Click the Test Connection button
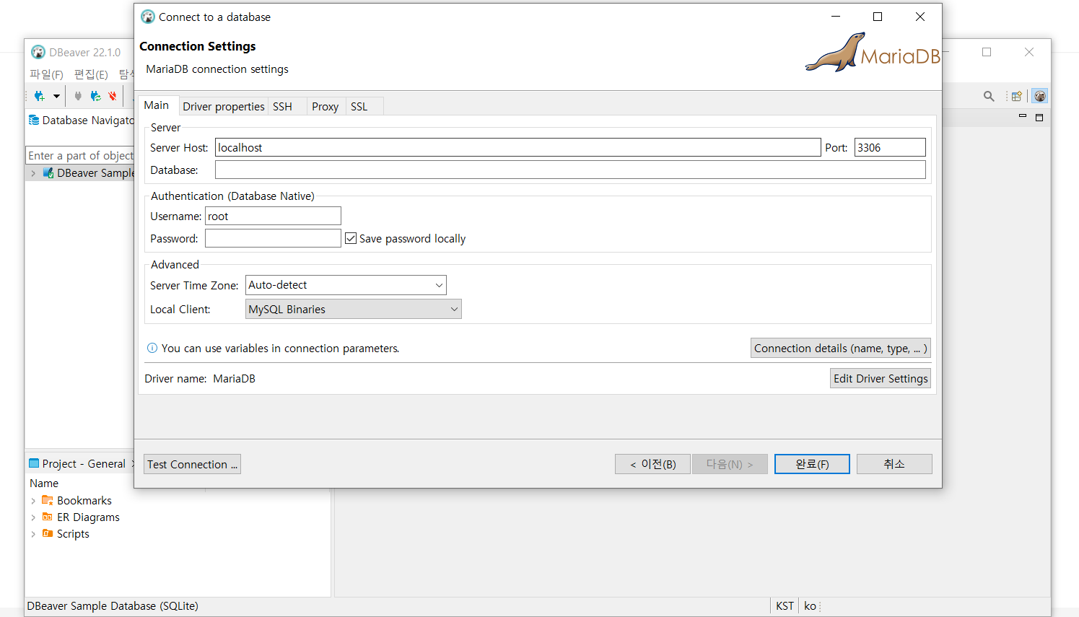The height and width of the screenshot is (617, 1079). tap(192, 464)
